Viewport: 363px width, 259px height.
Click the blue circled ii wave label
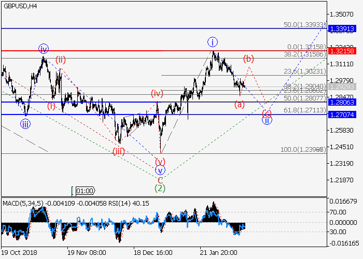pos(267,120)
